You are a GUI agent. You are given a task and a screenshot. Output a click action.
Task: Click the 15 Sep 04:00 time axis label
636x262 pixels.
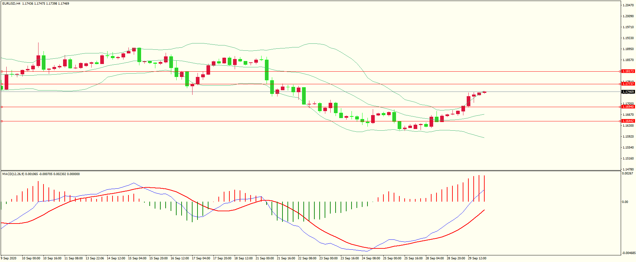click(x=137, y=258)
